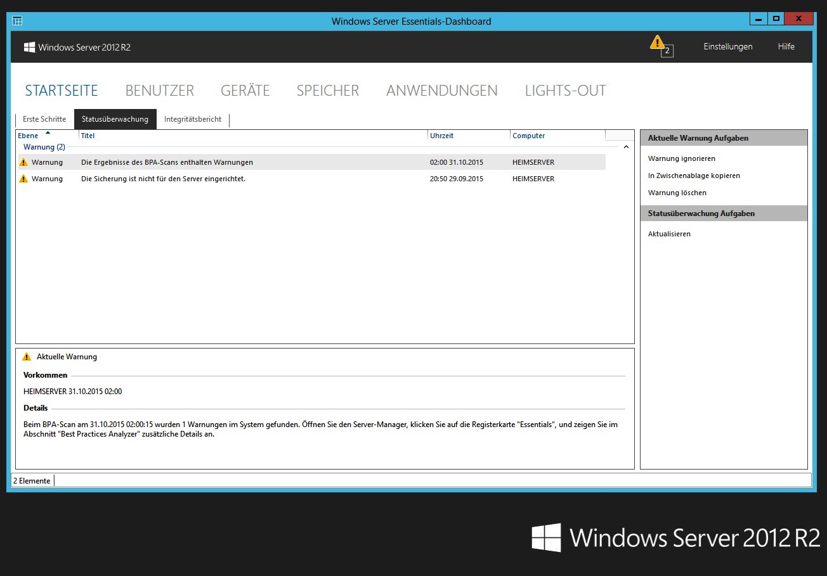Click the 'Details' heading

click(x=36, y=408)
